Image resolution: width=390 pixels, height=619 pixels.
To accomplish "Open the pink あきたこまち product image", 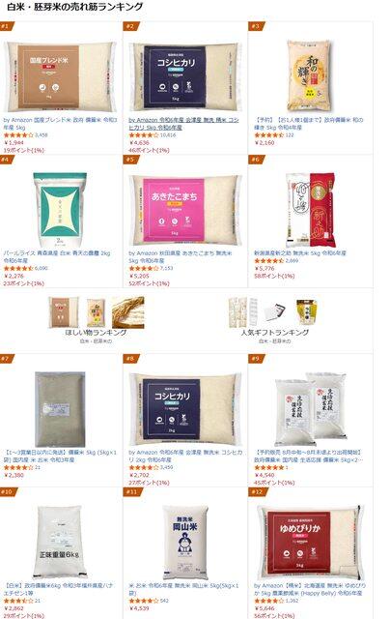I will tap(185, 210).
